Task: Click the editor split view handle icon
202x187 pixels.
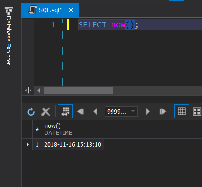Action: click(x=28, y=90)
